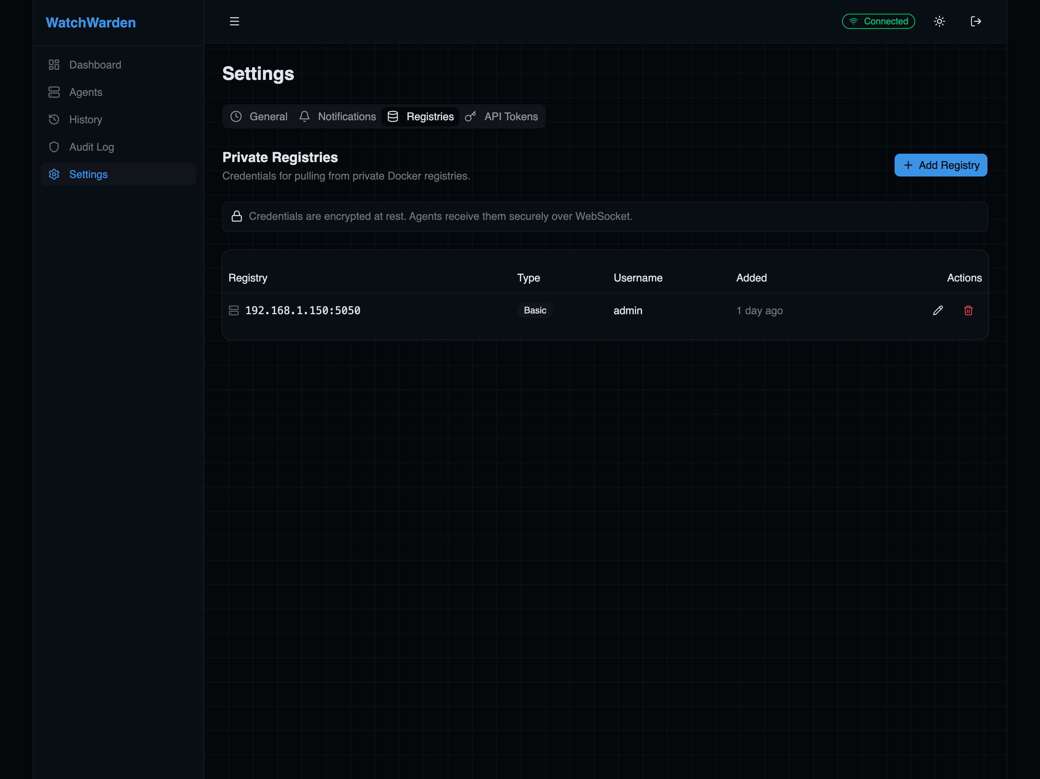1040x779 pixels.
Task: Select the Registries tab
Action: click(x=420, y=116)
